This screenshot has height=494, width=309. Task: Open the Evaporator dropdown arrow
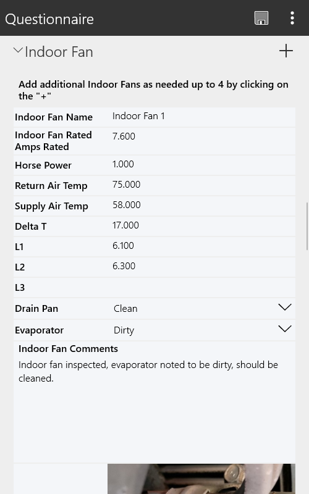click(x=285, y=329)
